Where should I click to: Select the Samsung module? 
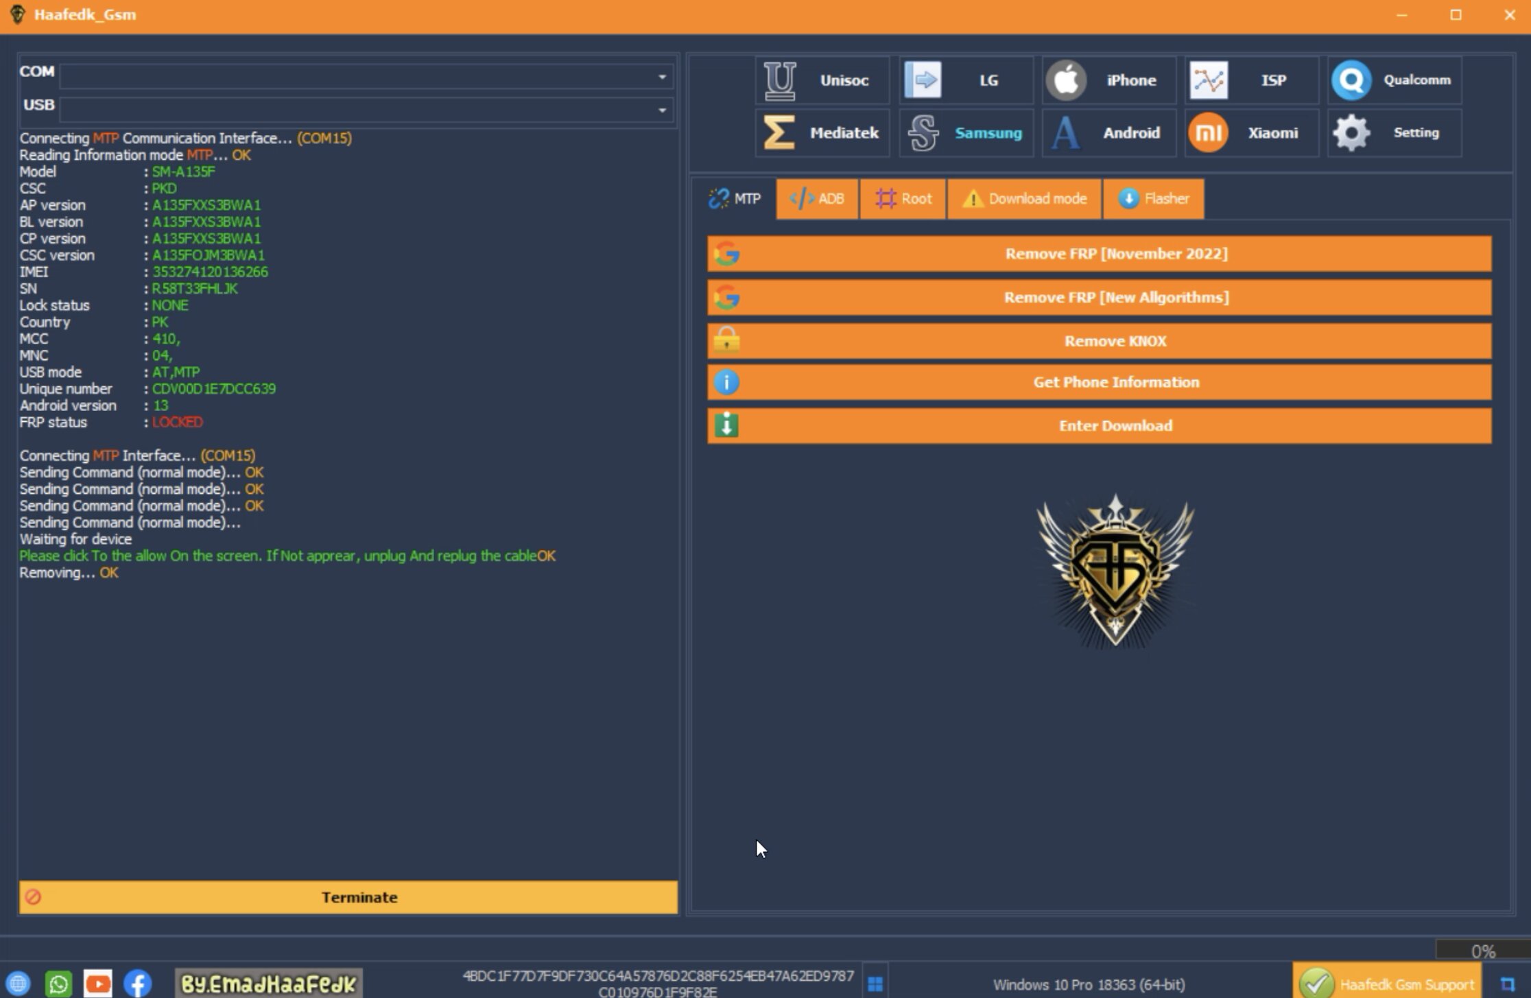coord(966,133)
